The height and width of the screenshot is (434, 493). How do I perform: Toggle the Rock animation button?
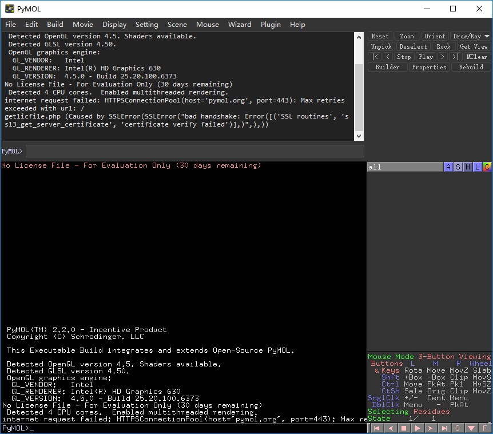(443, 46)
